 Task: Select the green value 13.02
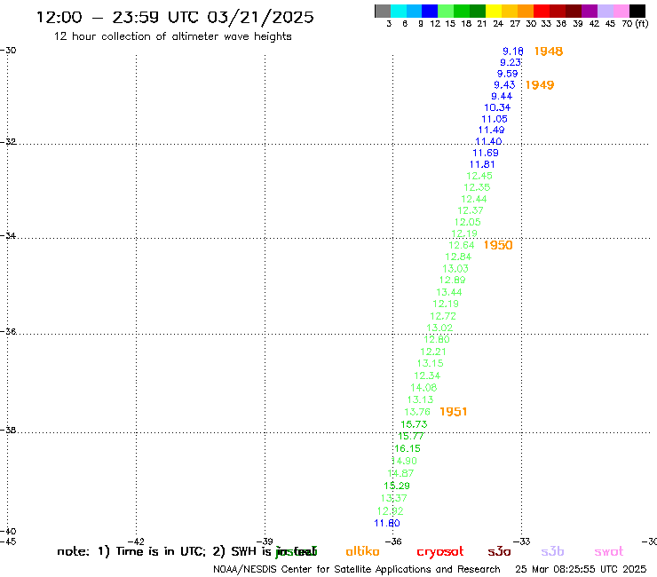pos(439,328)
